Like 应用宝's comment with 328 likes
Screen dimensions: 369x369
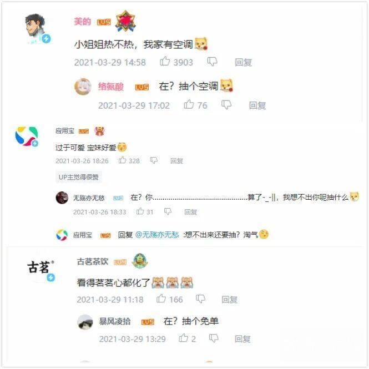point(123,160)
